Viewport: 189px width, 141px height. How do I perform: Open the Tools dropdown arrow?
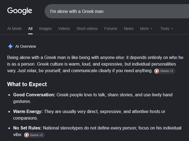pos(172,29)
